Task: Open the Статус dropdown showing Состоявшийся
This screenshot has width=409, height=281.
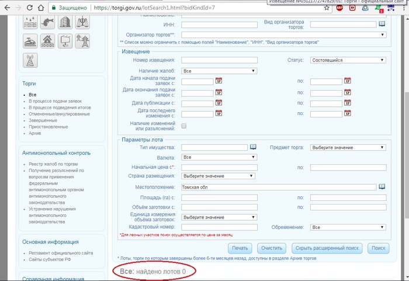Action: click(x=348, y=60)
